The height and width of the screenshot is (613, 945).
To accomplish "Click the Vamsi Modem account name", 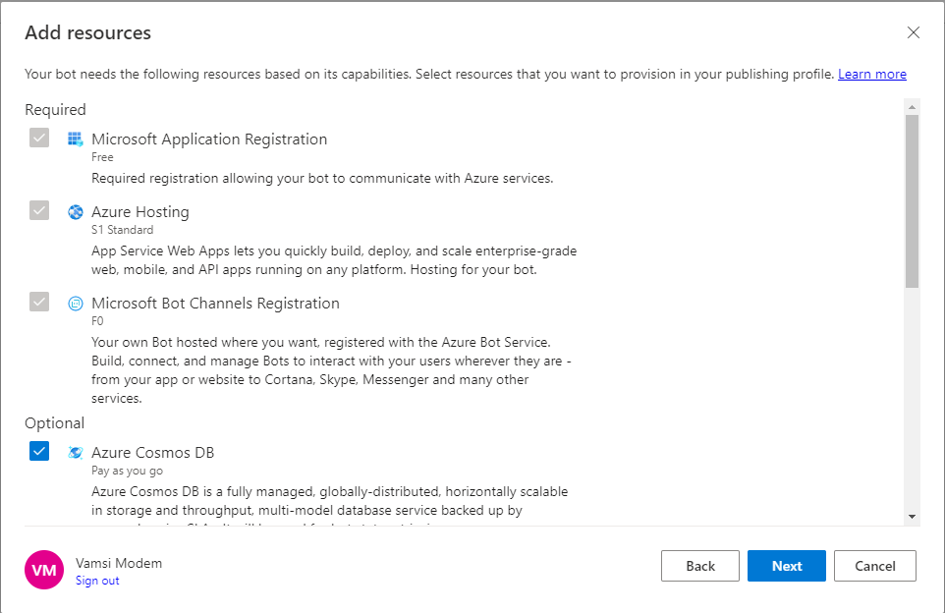I will pos(119,563).
